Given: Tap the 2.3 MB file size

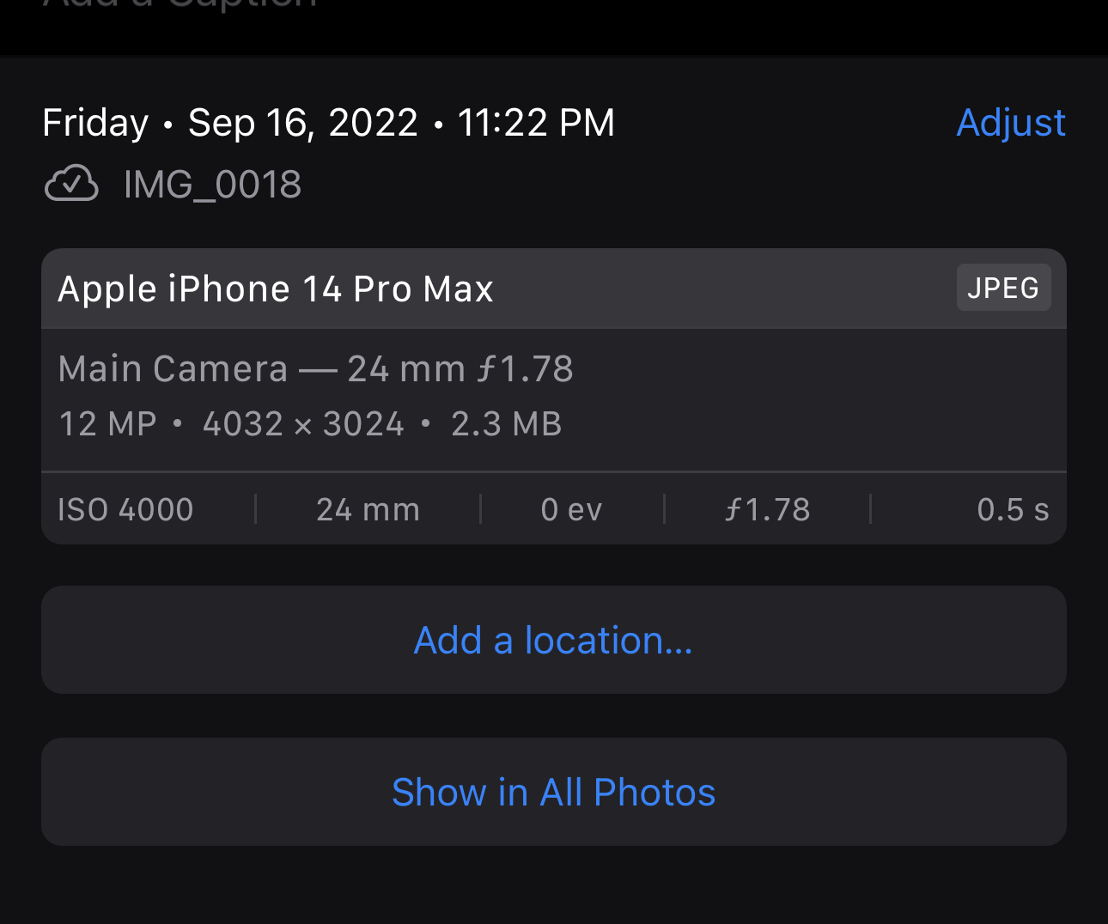Looking at the screenshot, I should click(506, 424).
